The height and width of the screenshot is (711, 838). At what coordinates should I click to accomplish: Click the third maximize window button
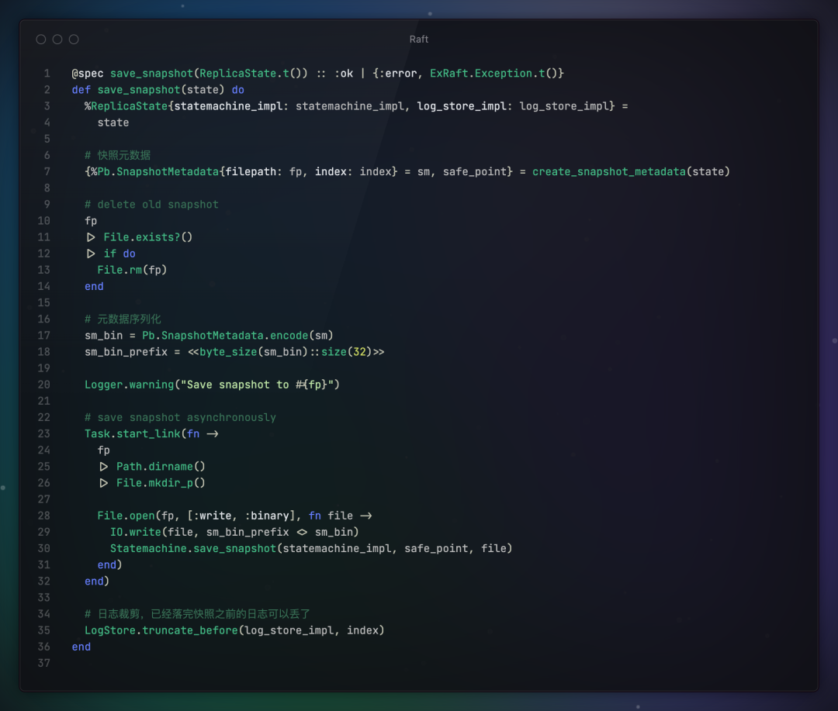(x=74, y=40)
